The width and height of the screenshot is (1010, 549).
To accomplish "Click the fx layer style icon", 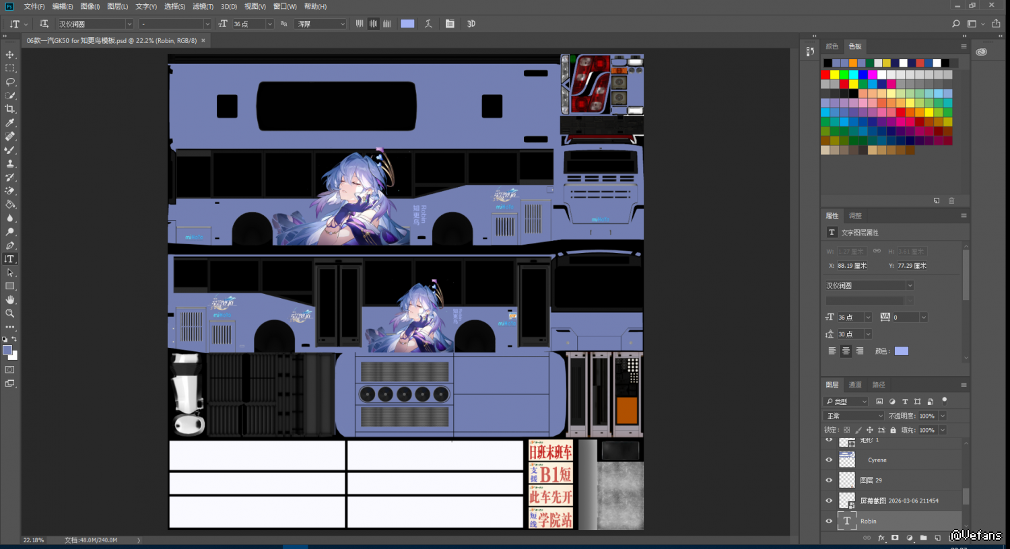I will (x=881, y=538).
